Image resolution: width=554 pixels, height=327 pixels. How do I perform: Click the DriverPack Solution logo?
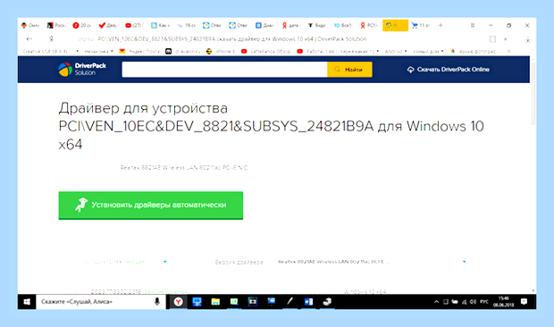(x=82, y=69)
